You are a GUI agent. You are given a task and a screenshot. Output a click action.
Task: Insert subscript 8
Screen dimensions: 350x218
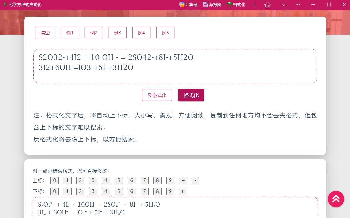(157, 191)
